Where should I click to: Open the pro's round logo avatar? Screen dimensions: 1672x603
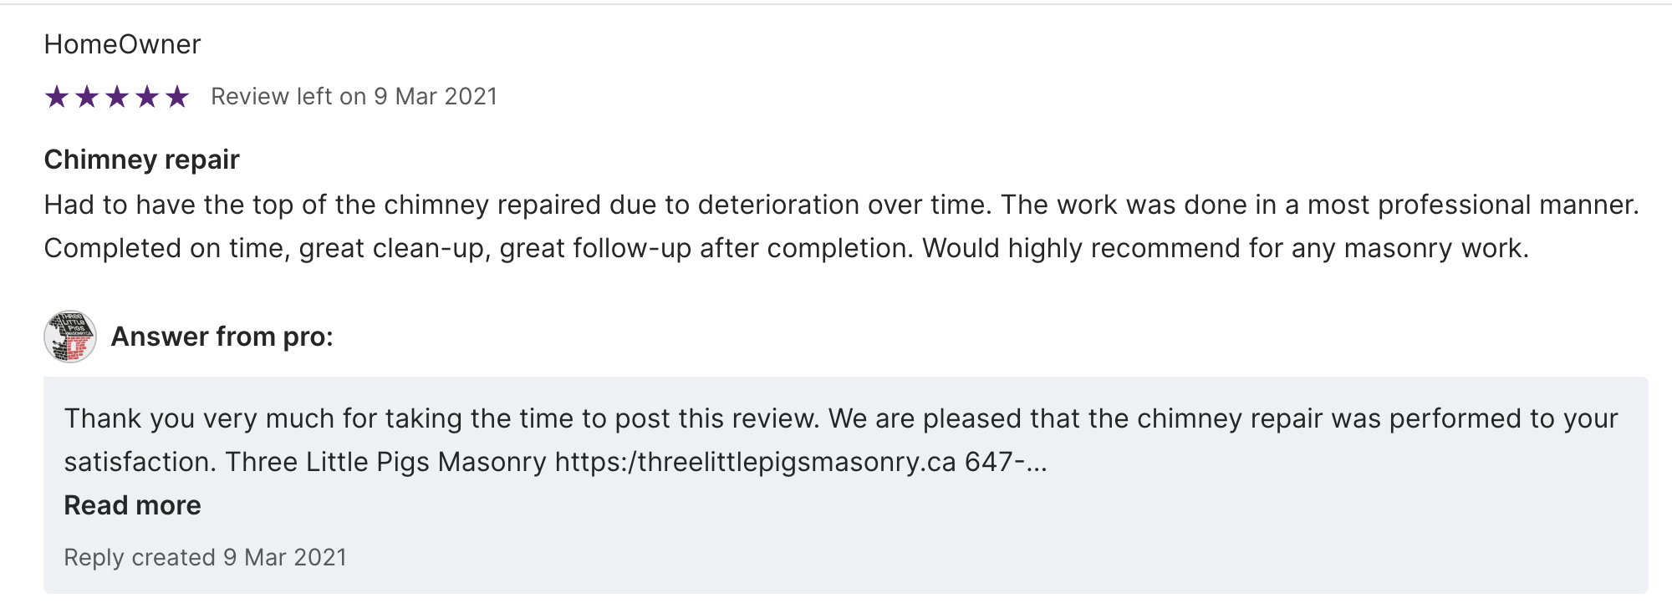70,337
